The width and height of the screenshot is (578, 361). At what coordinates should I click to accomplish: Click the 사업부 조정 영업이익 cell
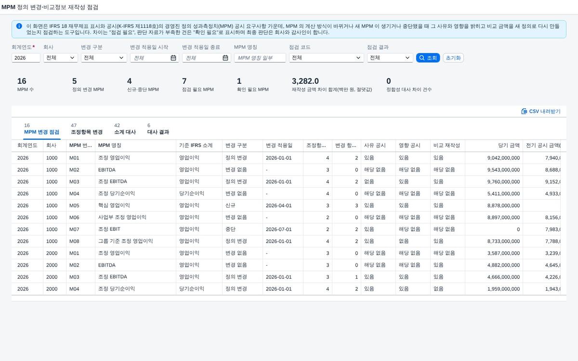136,218
